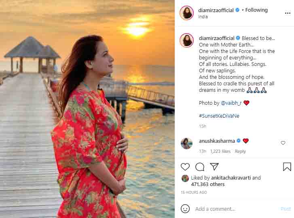
Task: Open emoji picker smiley icon
Action: pyautogui.click(x=185, y=209)
